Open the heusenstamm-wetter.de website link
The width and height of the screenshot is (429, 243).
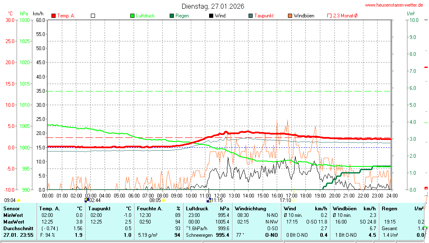point(394,5)
